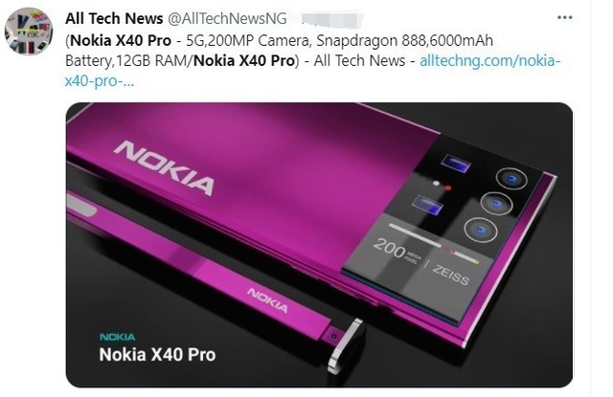The image size is (613, 397).
Task: Click the "Snapdragon 888,6000mAh" text in tweet
Action: coord(404,40)
